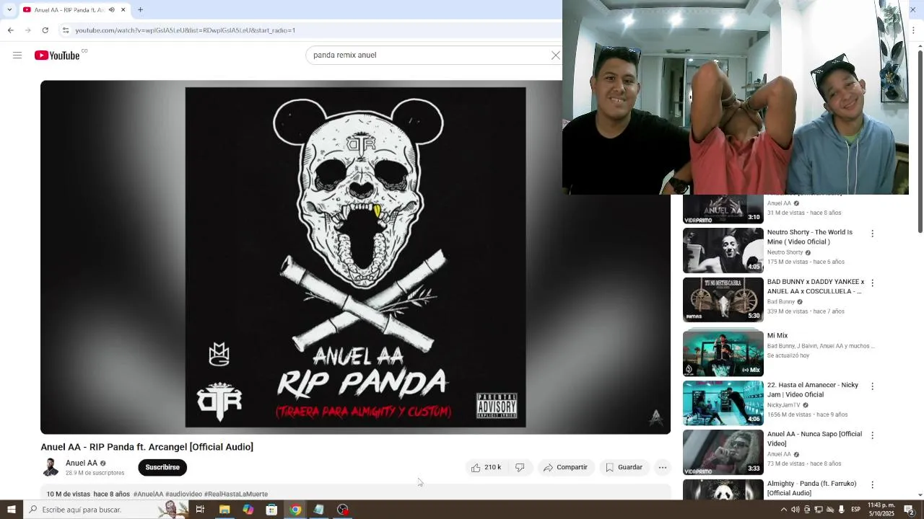Screen dimensions: 924x519
Task: Open site information icon in the address bar
Action: (65, 30)
